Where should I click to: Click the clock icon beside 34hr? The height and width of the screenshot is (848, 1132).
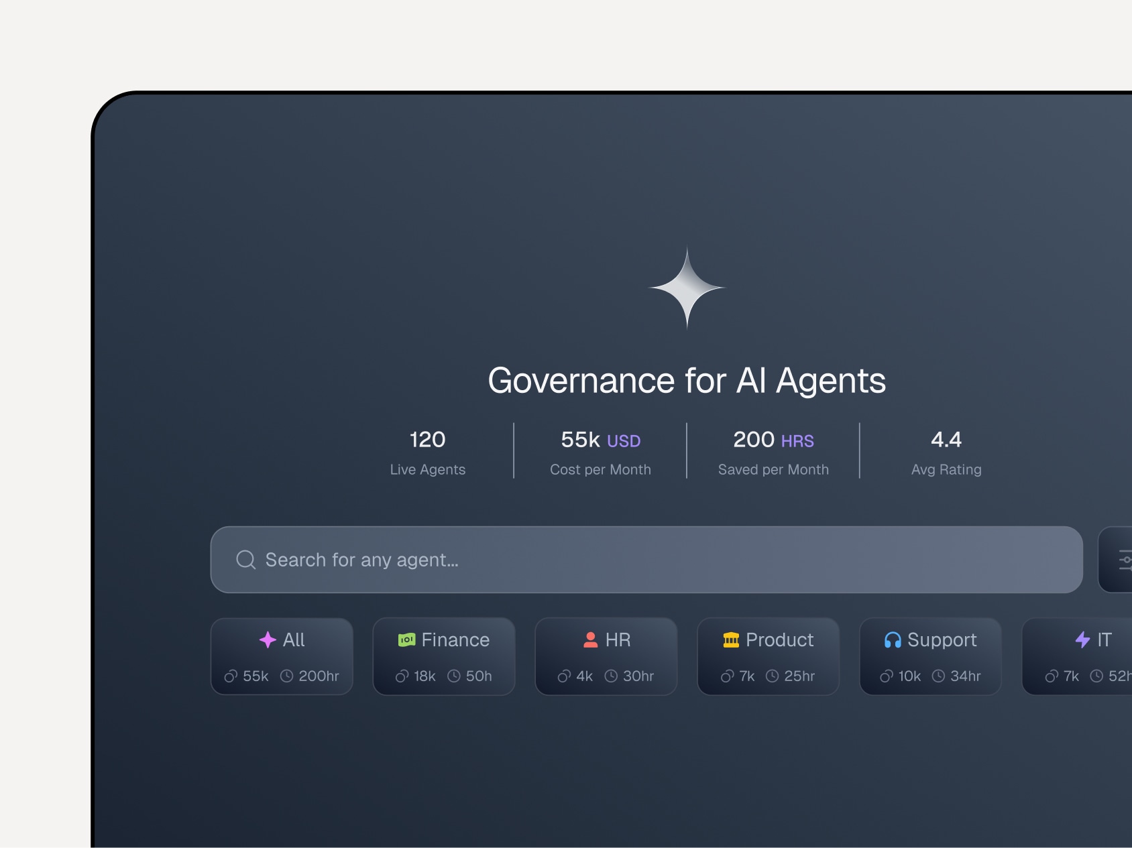click(x=938, y=676)
